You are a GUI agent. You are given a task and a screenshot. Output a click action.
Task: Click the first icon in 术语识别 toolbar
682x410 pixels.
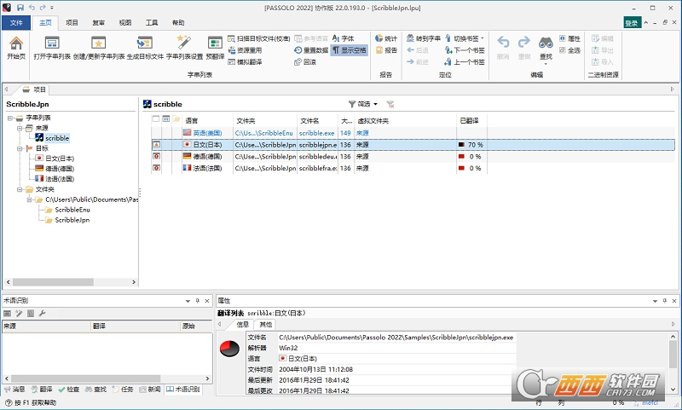(7, 313)
